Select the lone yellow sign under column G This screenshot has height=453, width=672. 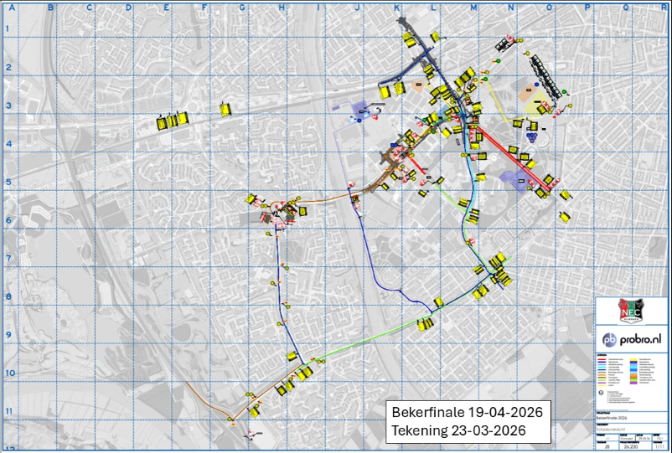(225, 108)
